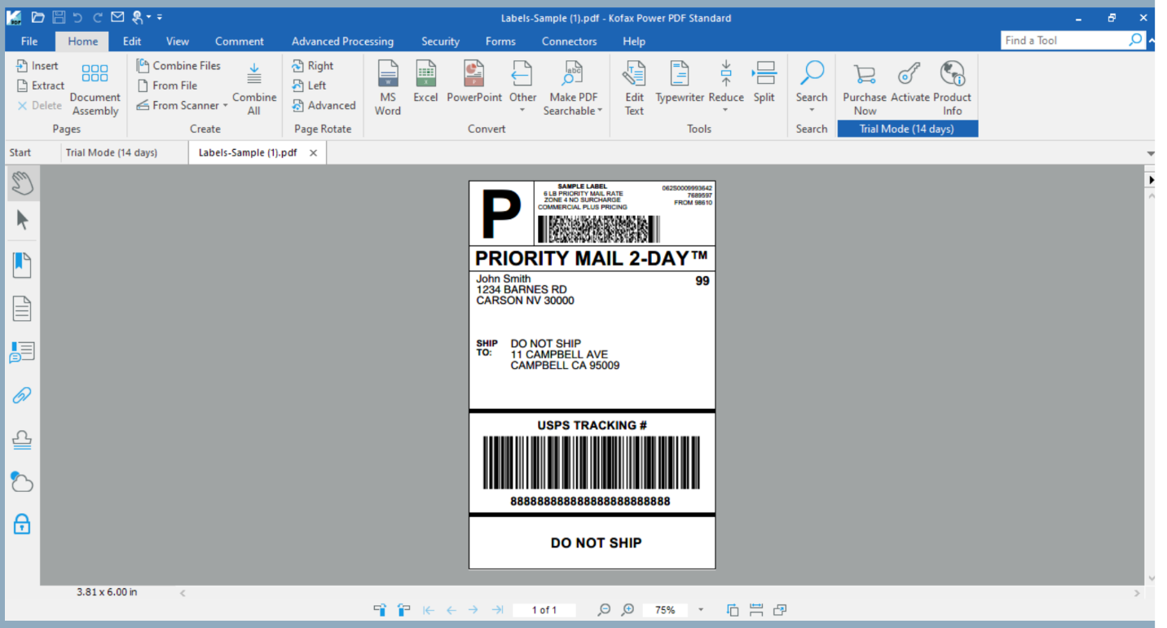
Task: Switch to the Advanced Processing ribbon tab
Action: [342, 41]
